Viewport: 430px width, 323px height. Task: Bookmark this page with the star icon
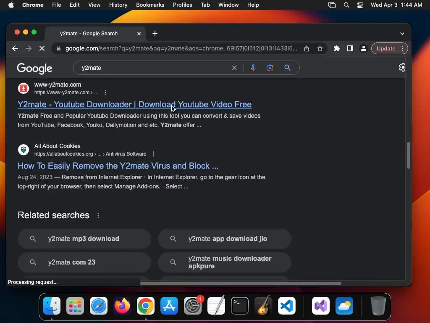(320, 49)
